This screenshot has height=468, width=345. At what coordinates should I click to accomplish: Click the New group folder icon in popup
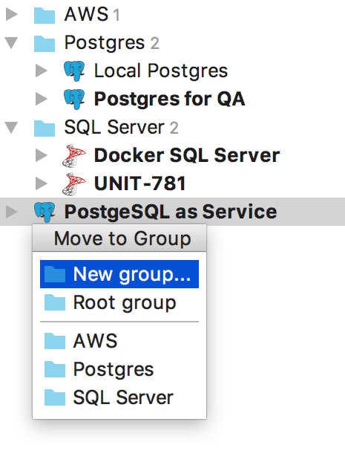(x=55, y=275)
